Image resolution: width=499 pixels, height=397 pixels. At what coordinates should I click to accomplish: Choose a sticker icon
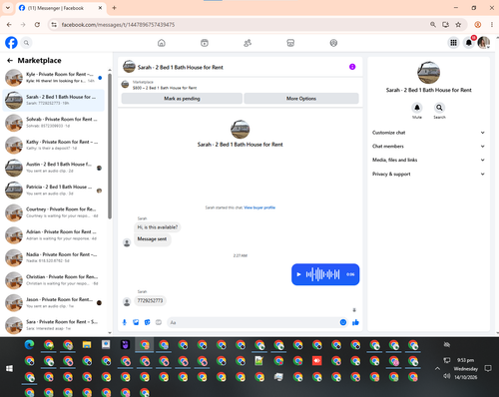(147, 322)
